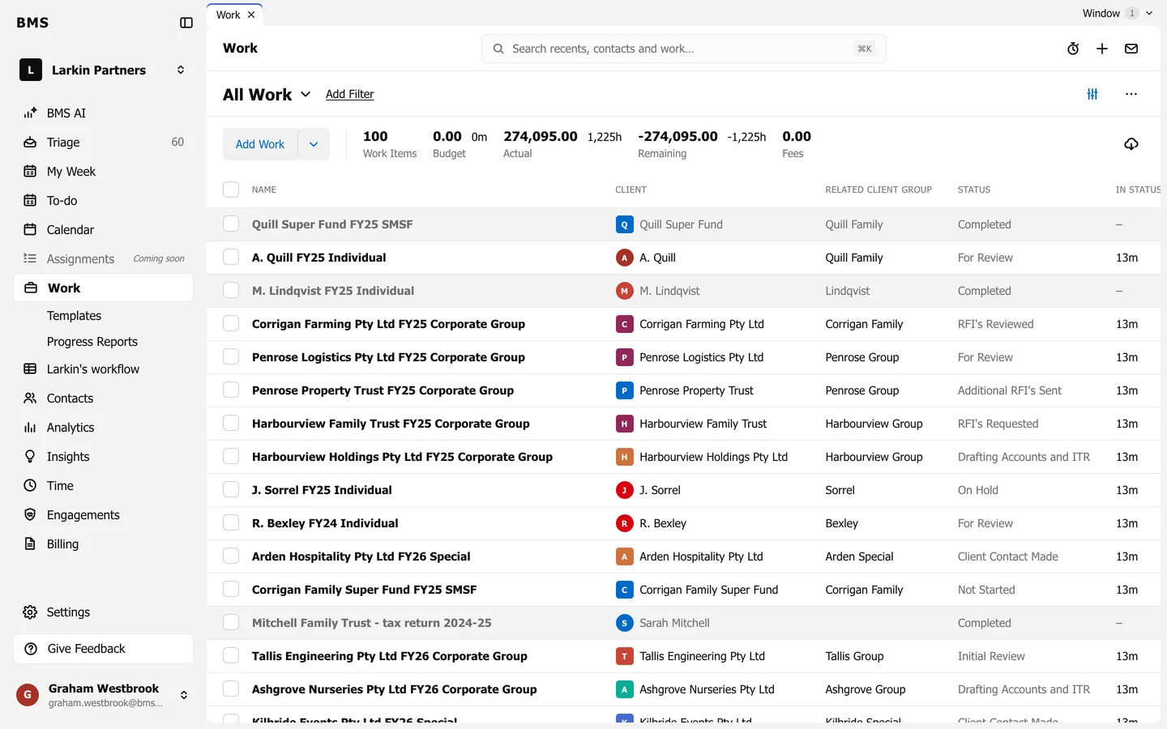Select Quill Super Fund FY25 SMSF checkbox
1167x729 pixels.
[x=231, y=224]
